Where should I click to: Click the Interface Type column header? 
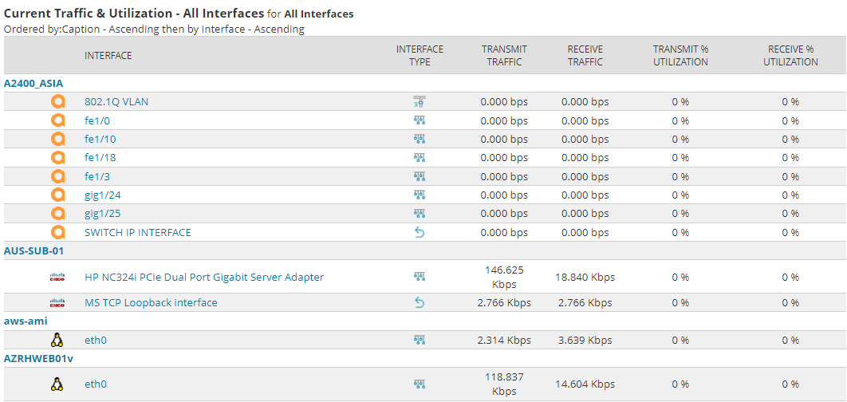(420, 55)
